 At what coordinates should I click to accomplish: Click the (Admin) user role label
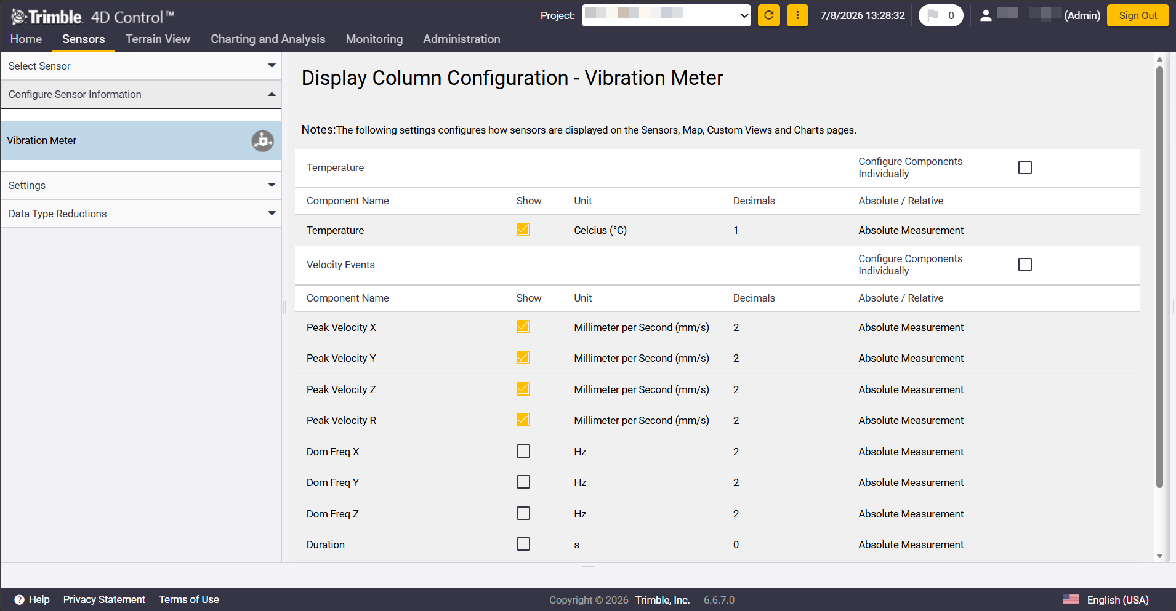pos(1082,15)
